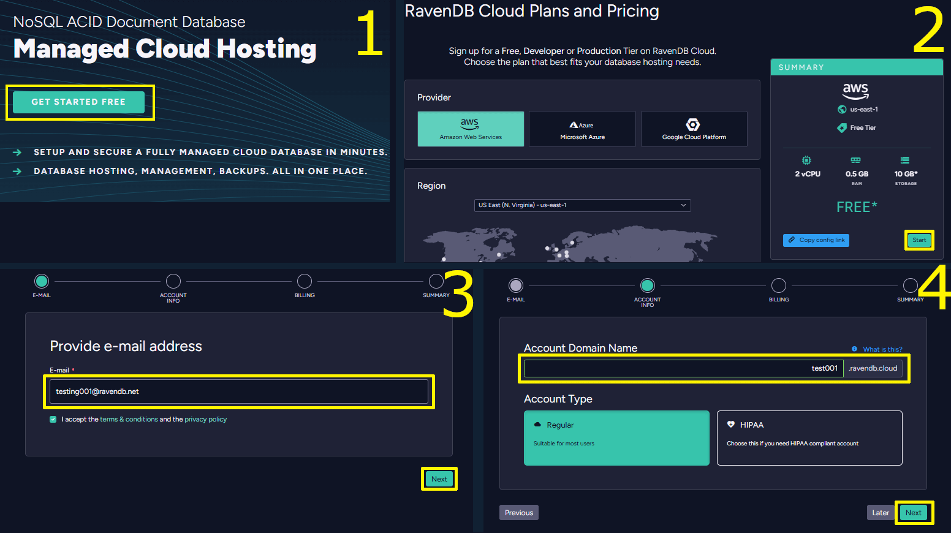This screenshot has width=951, height=533.
Task: Click the 10 GB storage icon
Action: click(x=905, y=160)
